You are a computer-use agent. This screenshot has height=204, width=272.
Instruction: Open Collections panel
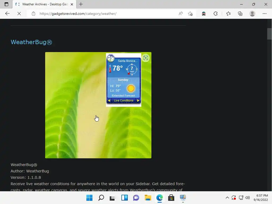[x=240, y=14]
